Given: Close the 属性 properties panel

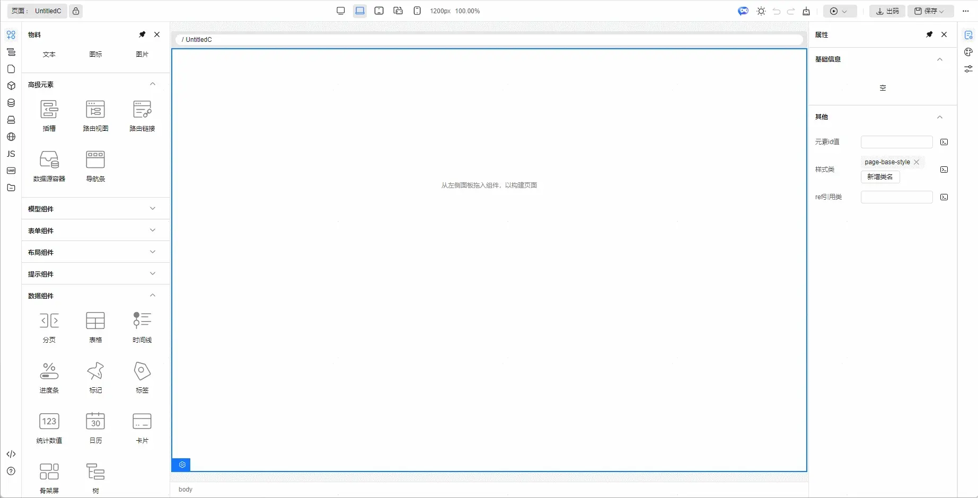Looking at the screenshot, I should (944, 34).
